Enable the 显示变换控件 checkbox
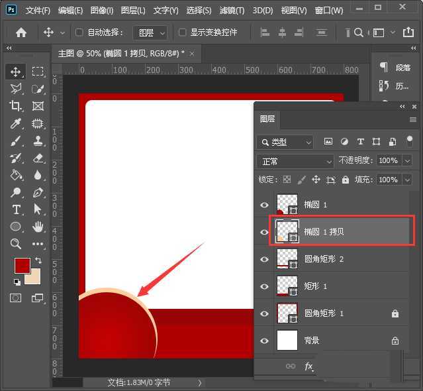 (x=183, y=32)
